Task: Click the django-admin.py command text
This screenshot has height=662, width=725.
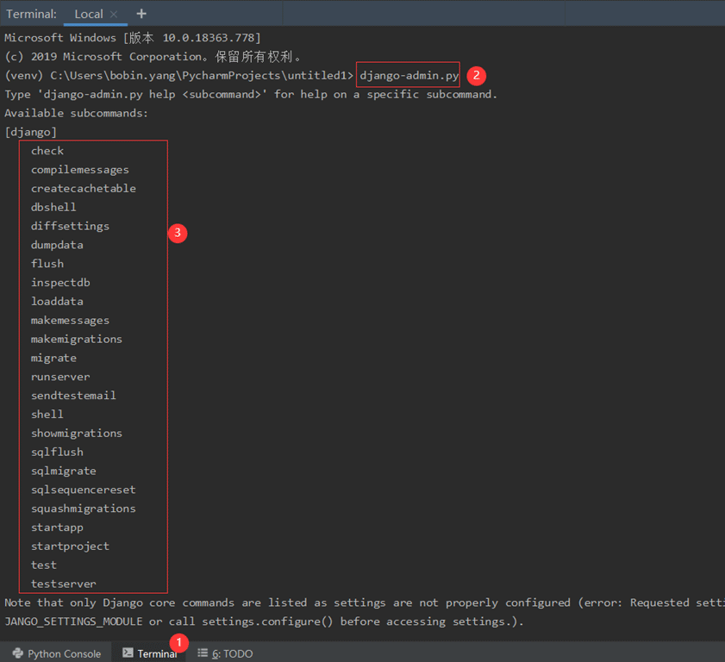Action: 409,75
